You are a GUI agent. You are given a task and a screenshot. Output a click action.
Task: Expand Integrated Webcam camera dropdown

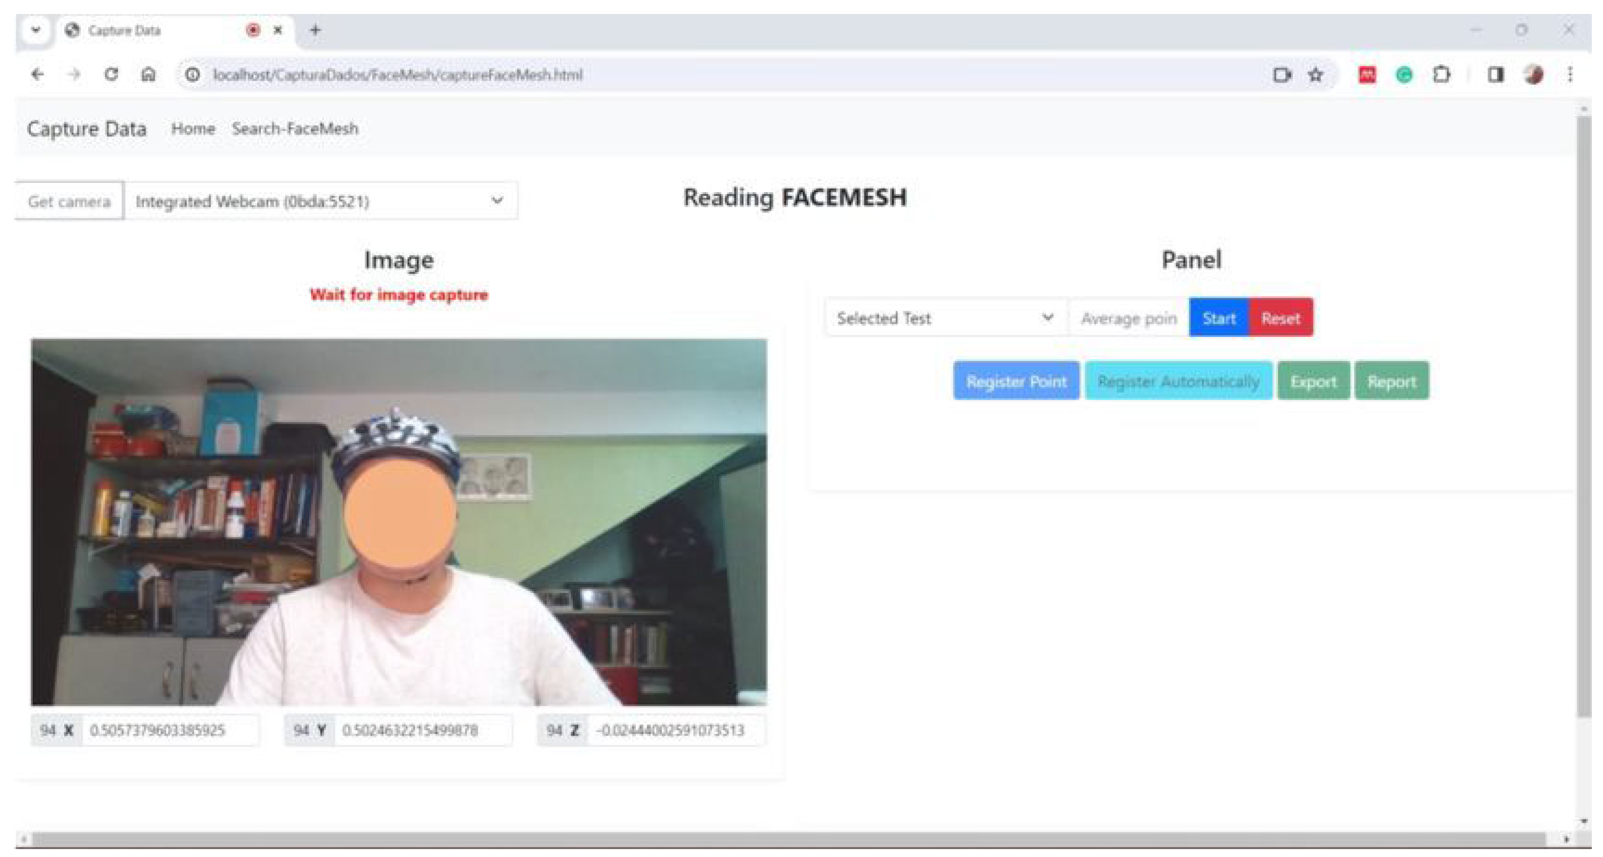(321, 201)
